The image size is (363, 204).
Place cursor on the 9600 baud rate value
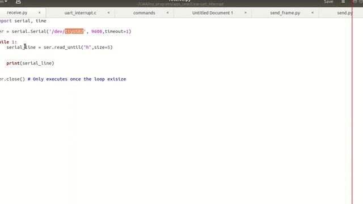(96, 31)
